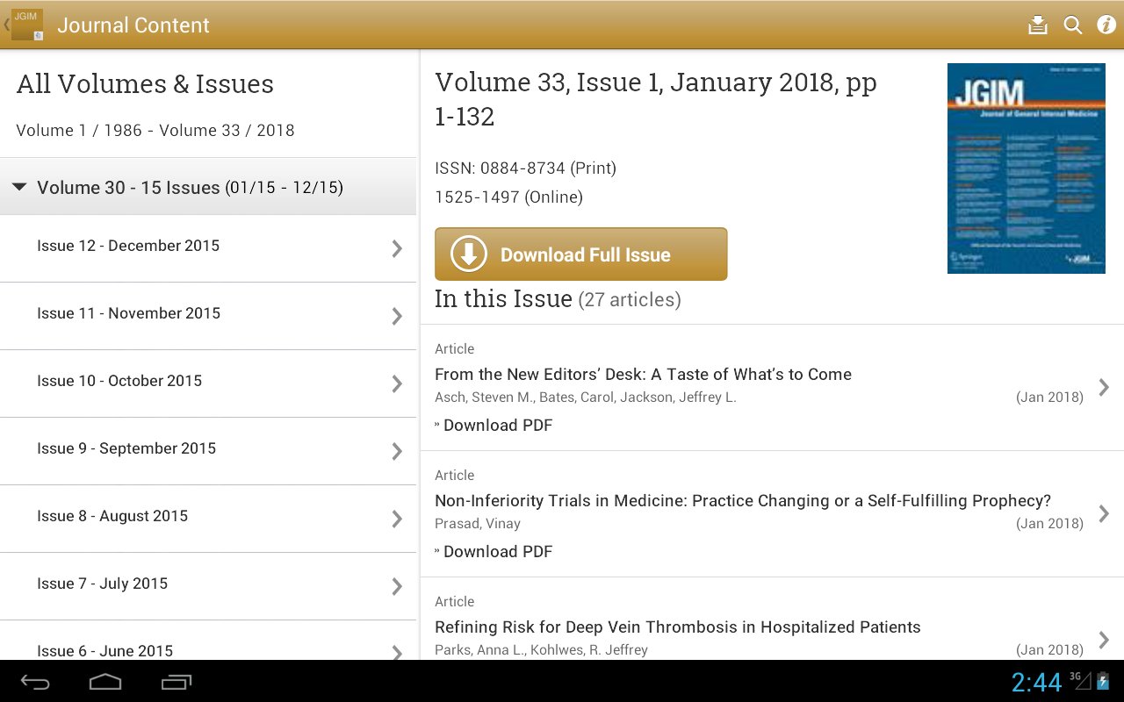Open Issue 8 - August 2015
1124x702 pixels.
[112, 516]
